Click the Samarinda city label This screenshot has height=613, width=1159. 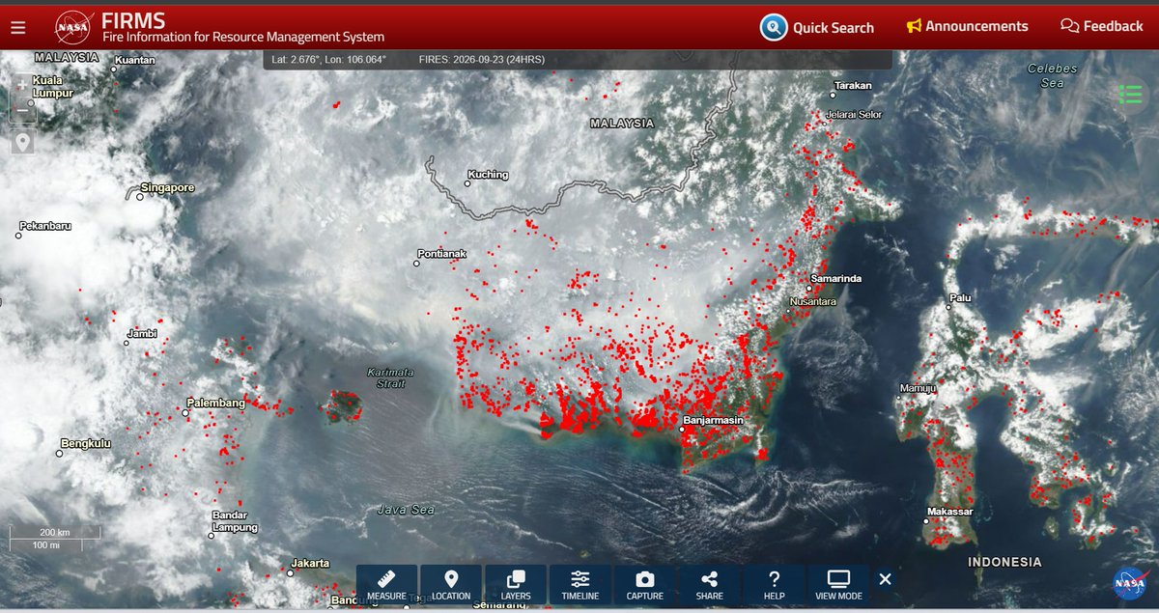click(836, 279)
